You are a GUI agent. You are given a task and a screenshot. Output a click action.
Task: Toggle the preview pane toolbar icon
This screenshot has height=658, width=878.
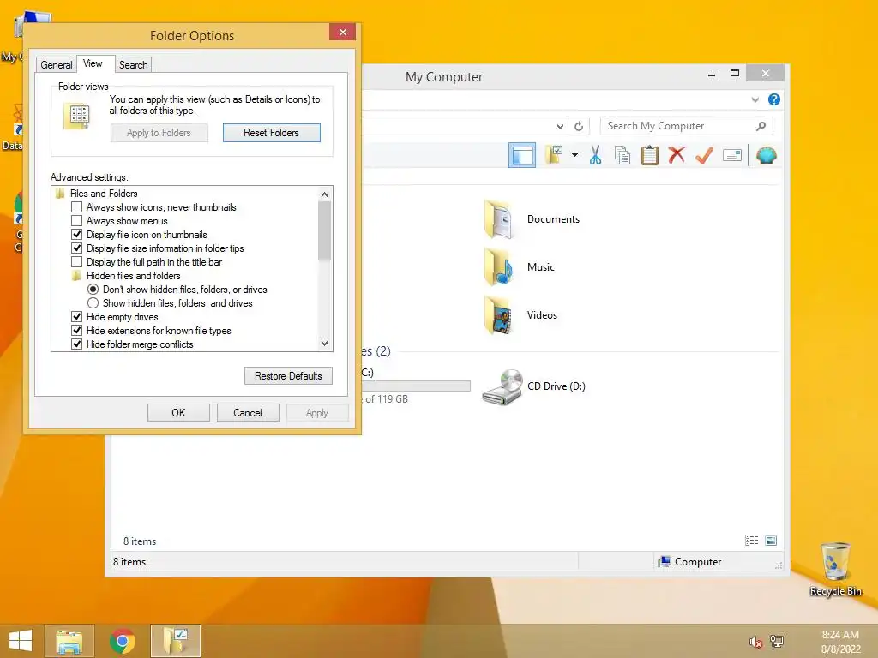click(522, 155)
